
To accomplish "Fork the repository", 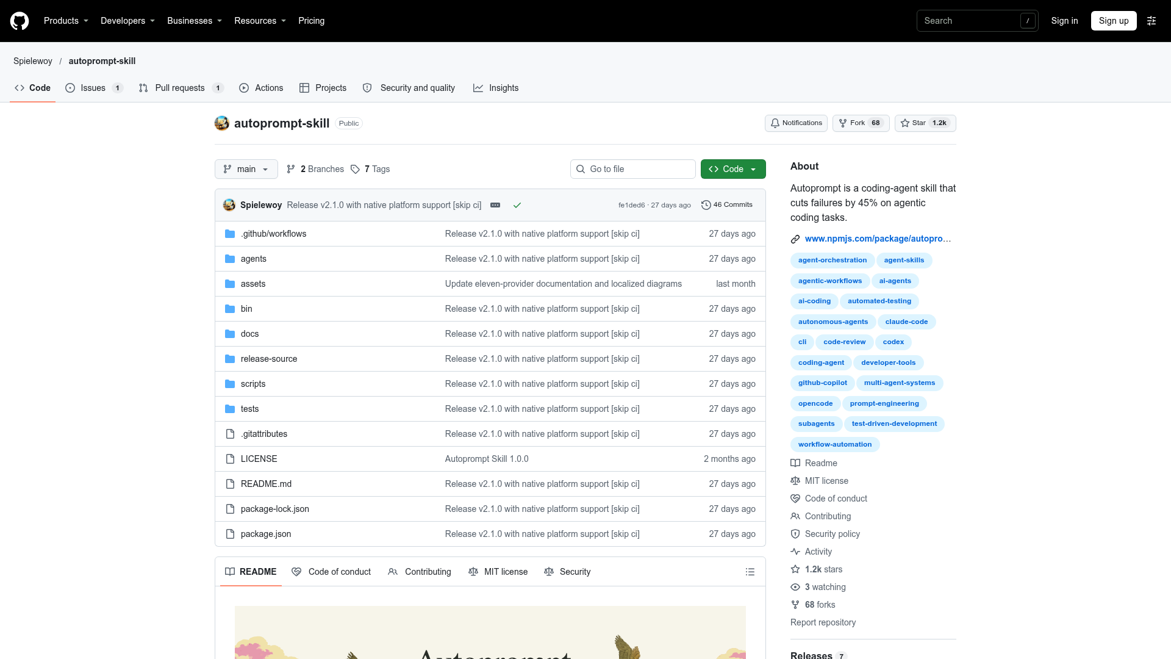I will [x=861, y=123].
